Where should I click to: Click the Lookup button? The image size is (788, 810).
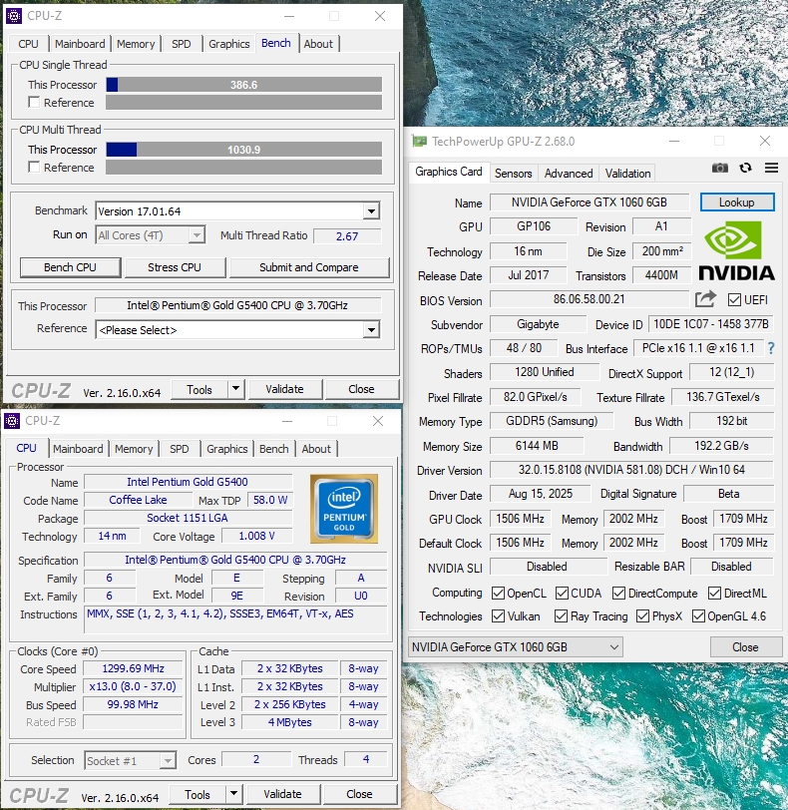pos(736,202)
